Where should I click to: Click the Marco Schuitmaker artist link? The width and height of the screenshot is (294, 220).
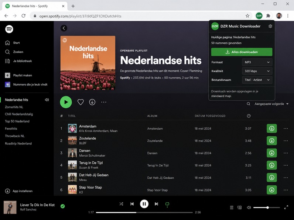click(x=92, y=156)
